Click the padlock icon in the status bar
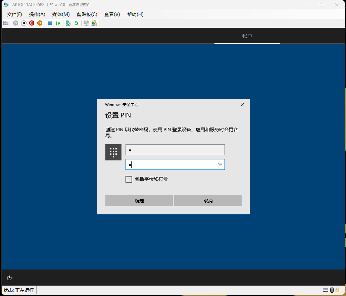 337,290
